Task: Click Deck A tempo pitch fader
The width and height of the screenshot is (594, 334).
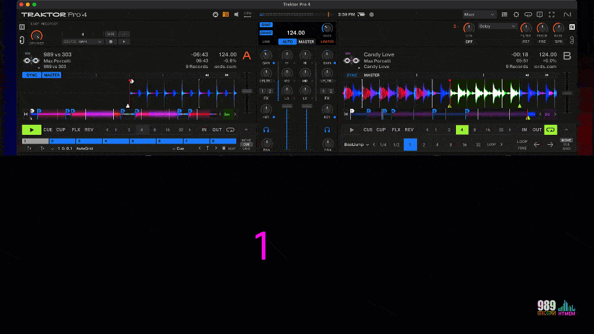Action: click(247, 92)
